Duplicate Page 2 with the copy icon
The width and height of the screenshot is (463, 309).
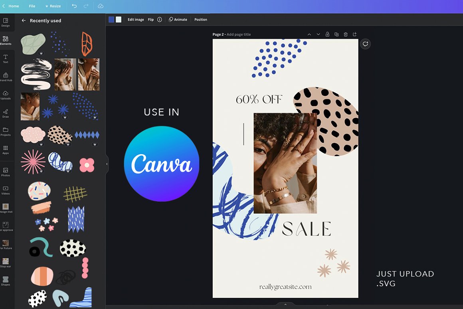point(336,34)
